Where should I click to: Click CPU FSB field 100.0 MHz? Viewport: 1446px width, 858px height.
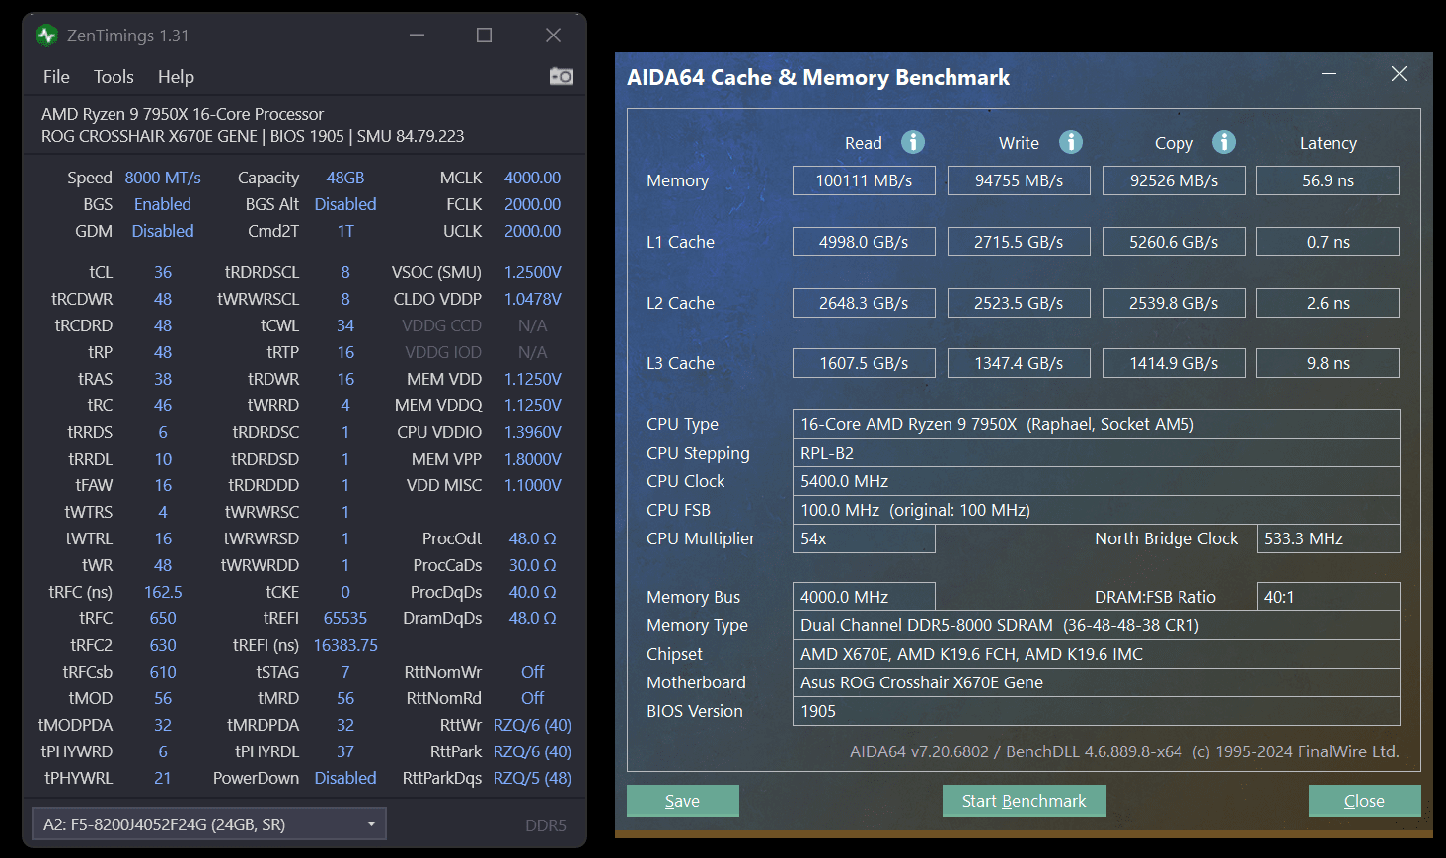[x=1096, y=510]
